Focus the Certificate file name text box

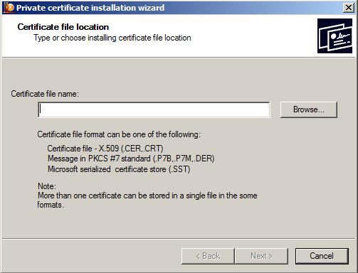click(x=154, y=109)
